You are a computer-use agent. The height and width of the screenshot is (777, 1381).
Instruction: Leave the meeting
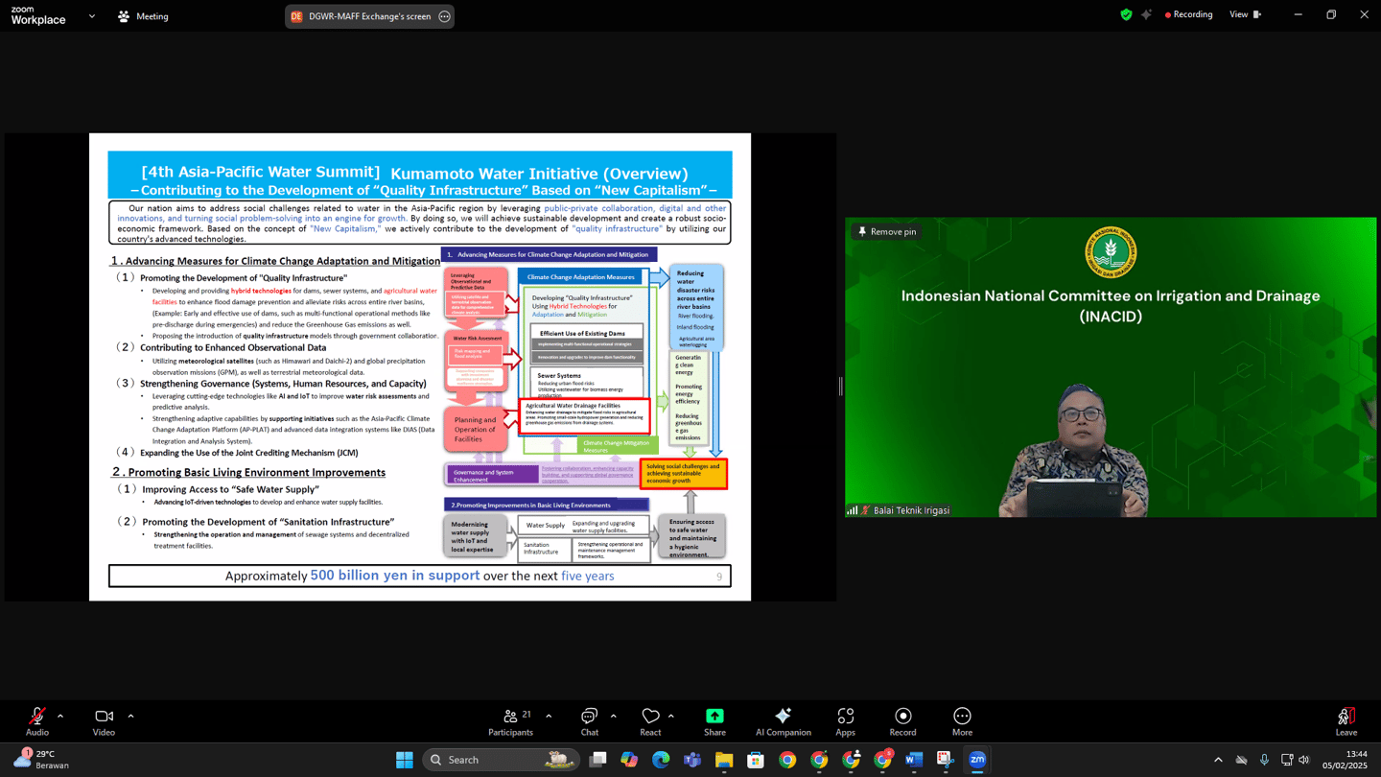pyautogui.click(x=1346, y=721)
